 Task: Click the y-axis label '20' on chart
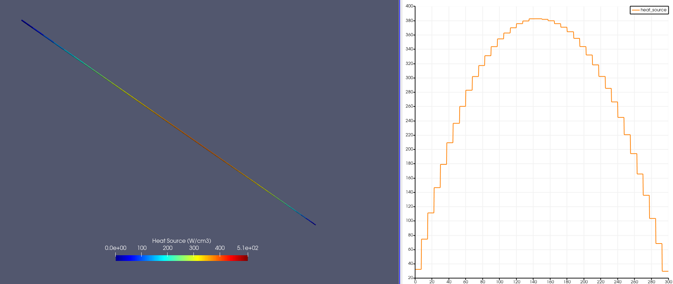[x=411, y=278]
